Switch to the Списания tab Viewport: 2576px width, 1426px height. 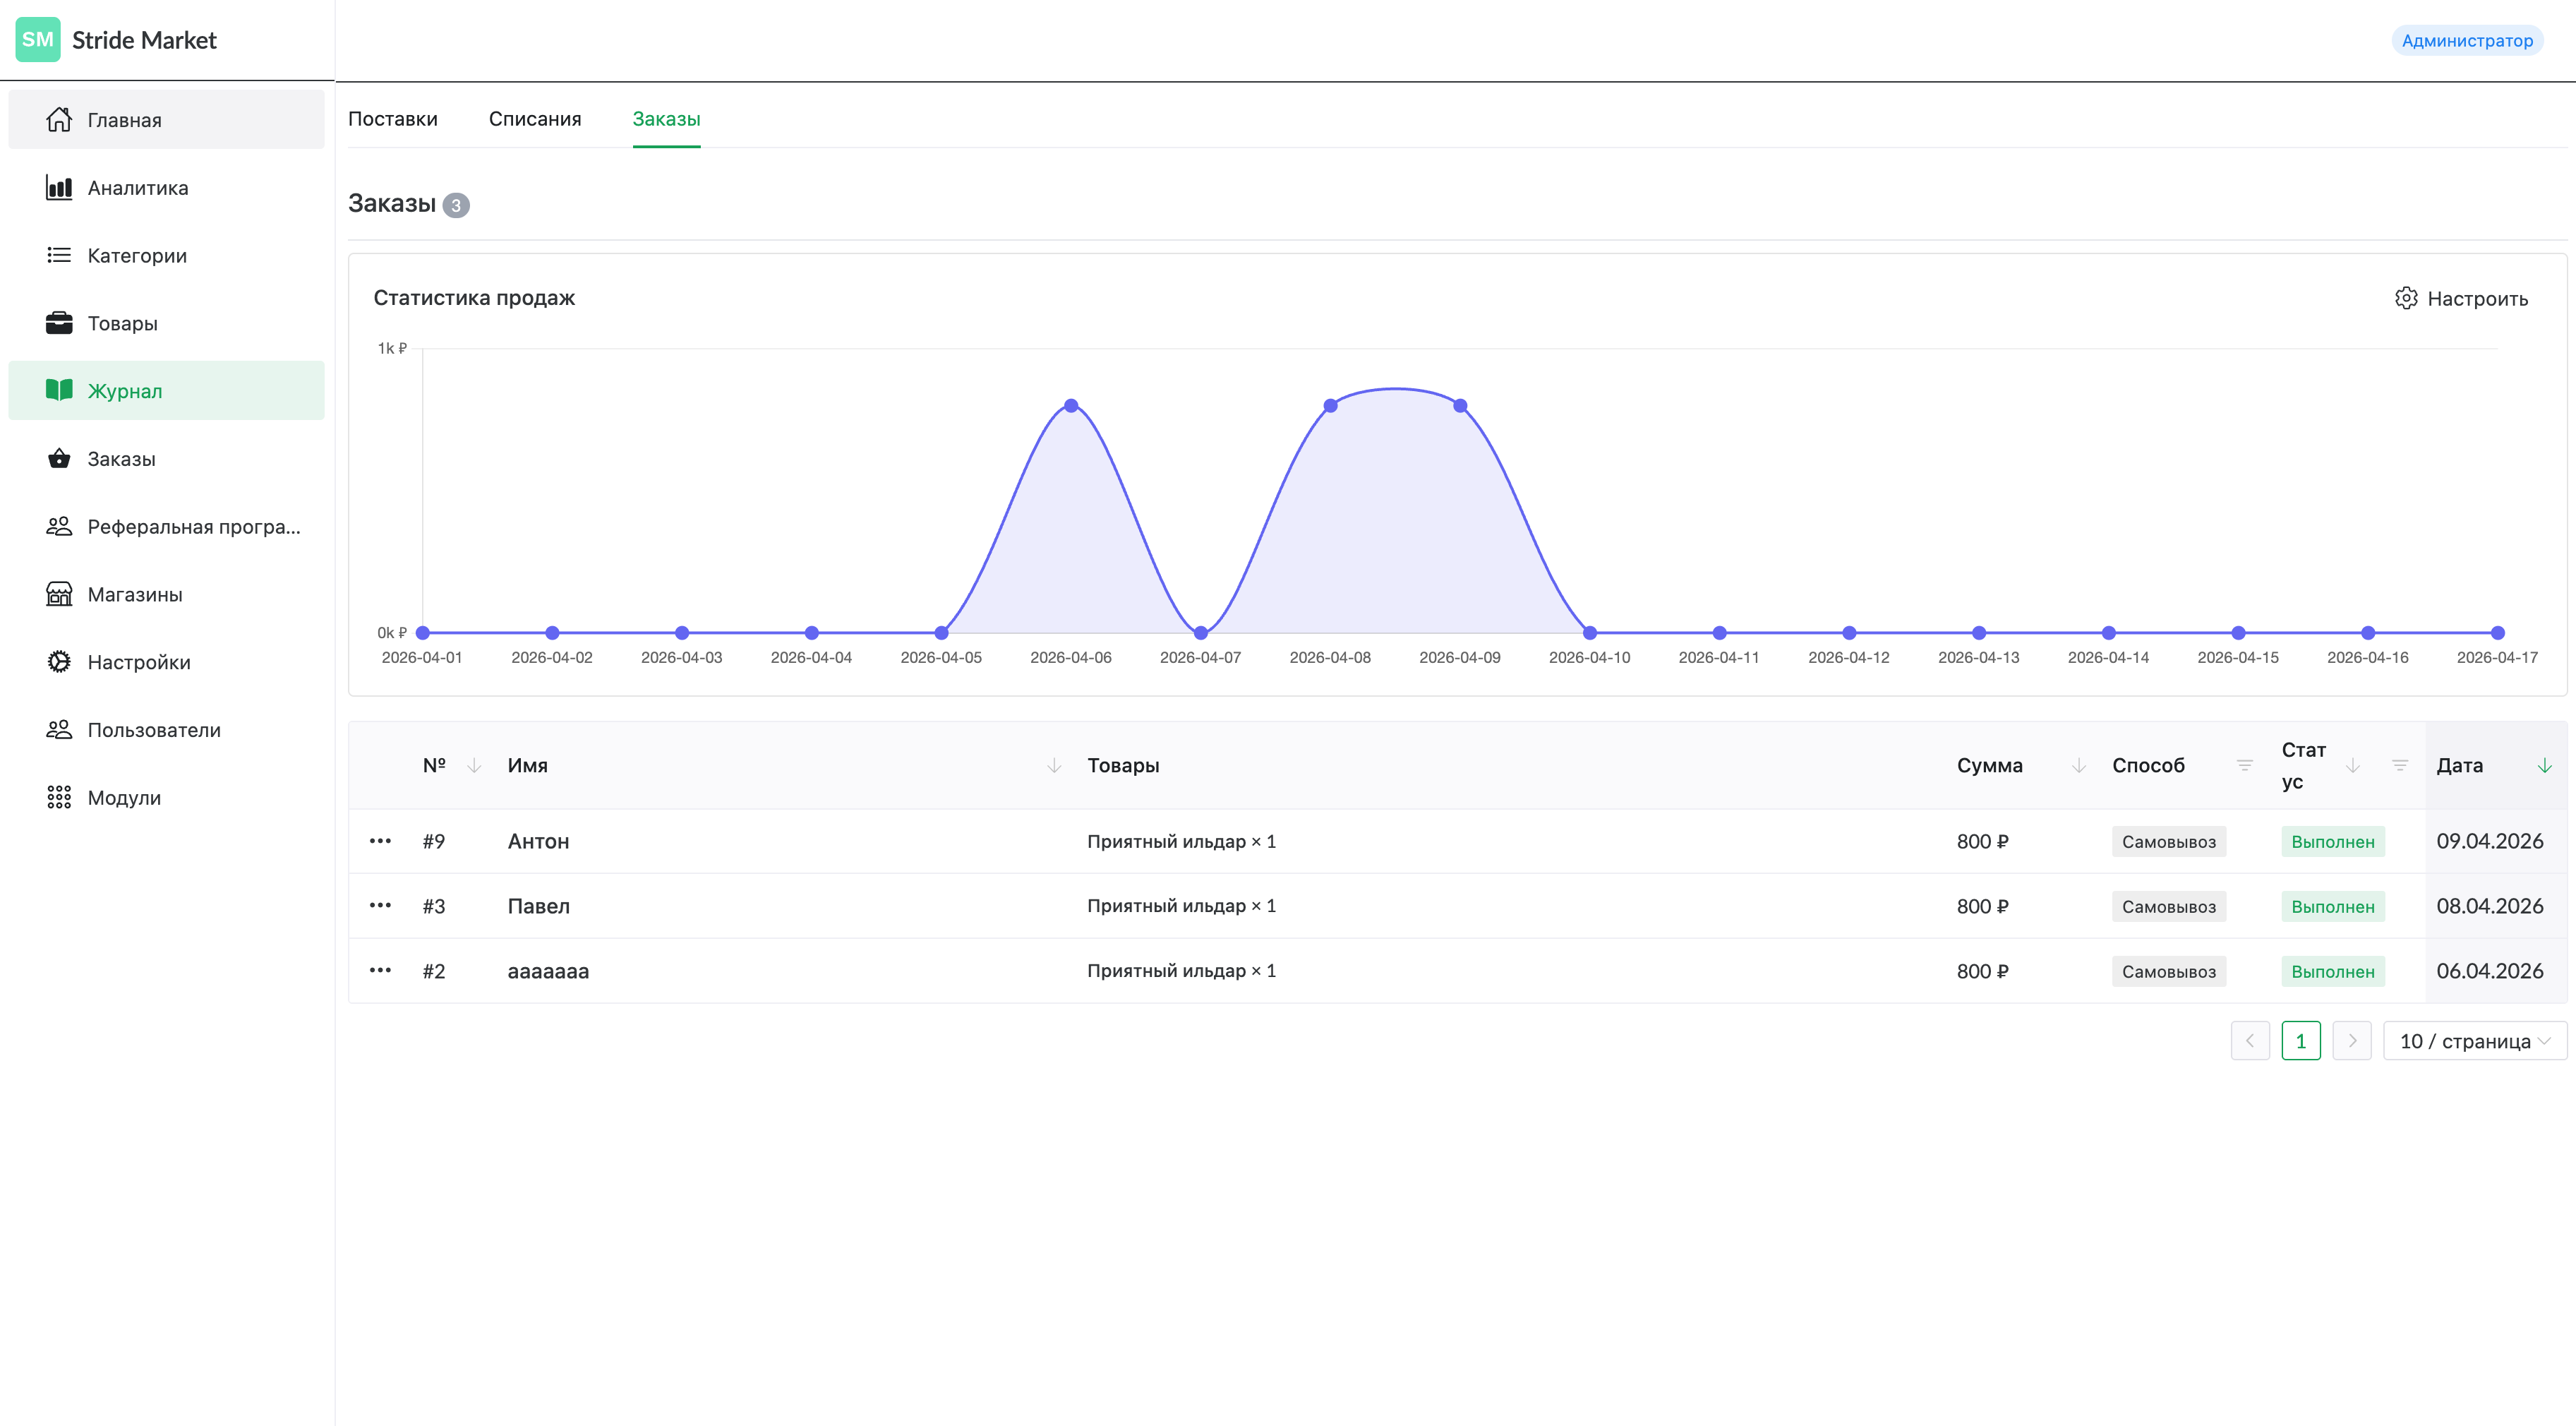pos(535,119)
